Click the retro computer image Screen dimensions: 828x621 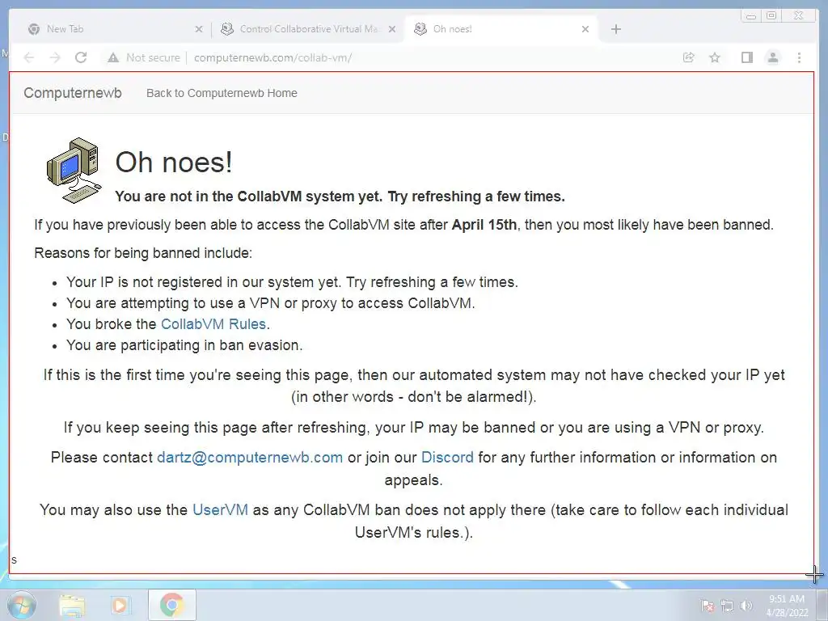click(74, 171)
